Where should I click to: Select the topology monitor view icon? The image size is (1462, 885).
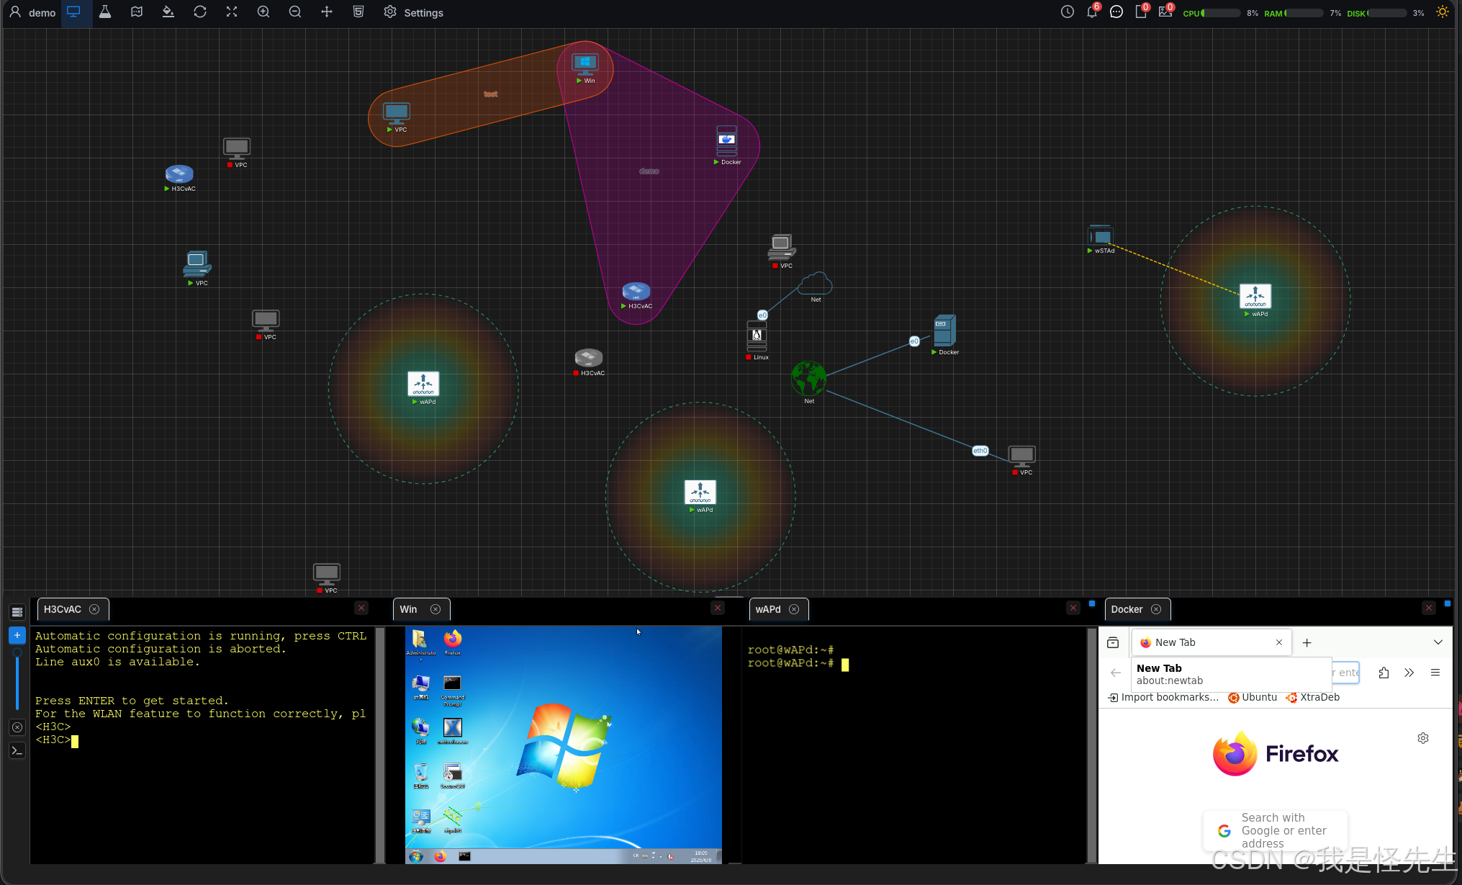point(73,12)
